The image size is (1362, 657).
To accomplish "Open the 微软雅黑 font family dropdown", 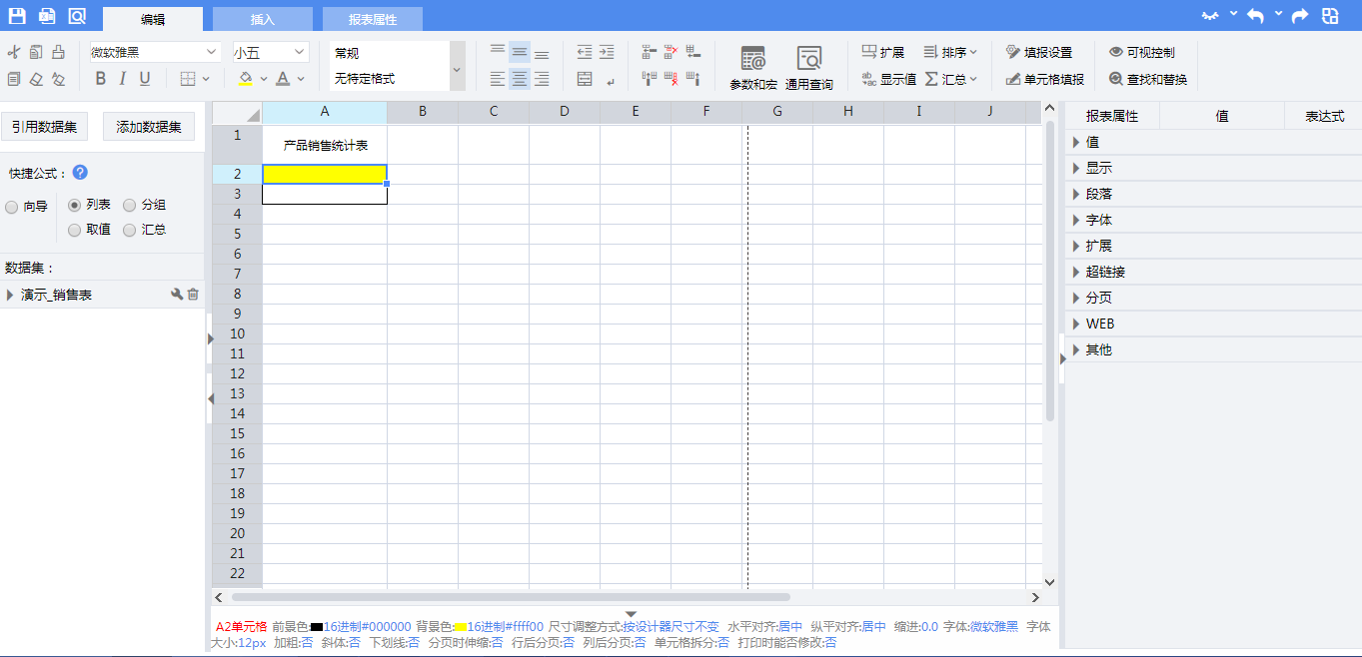I will [155, 52].
